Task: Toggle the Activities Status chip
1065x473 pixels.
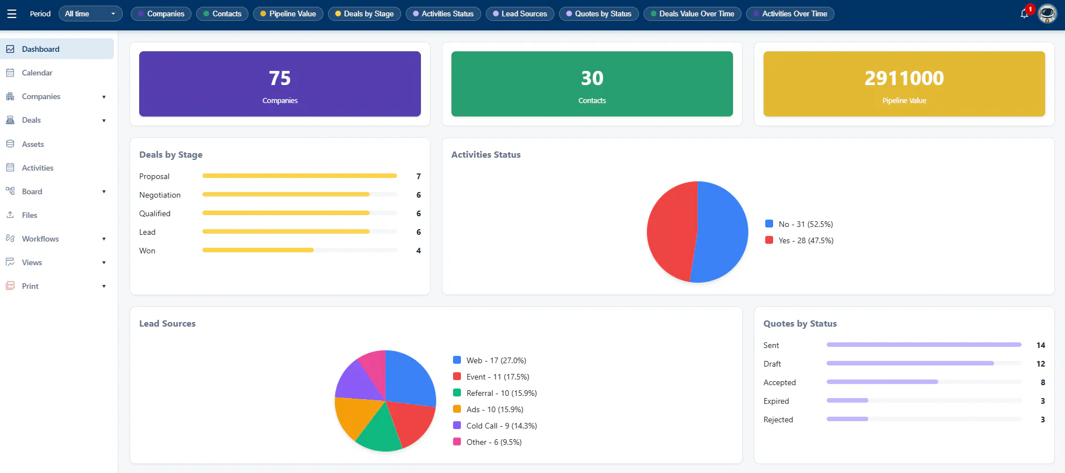Action: pos(443,14)
